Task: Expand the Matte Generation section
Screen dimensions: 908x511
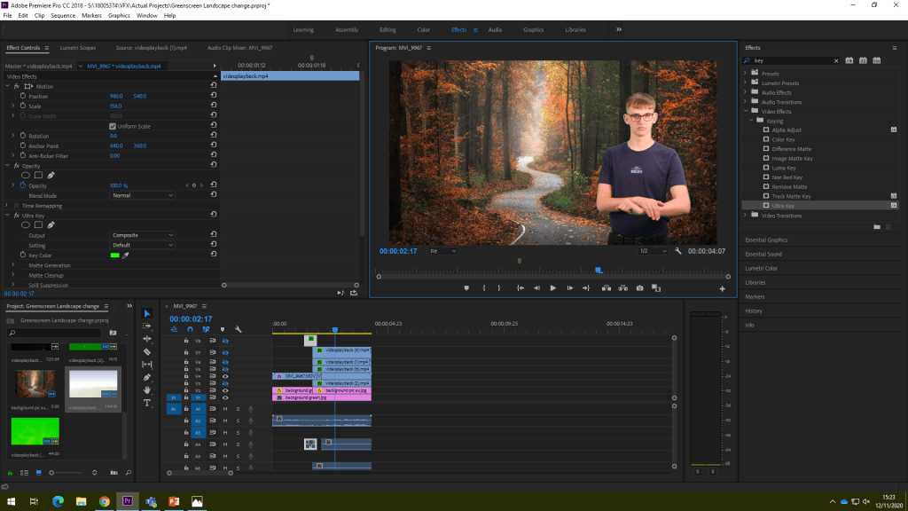Action: [13, 265]
